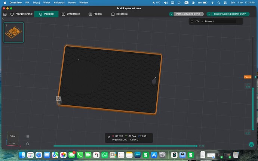Image resolution: width=258 pixels, height=161 pixels.
Task: Click OrcaSlicer icon in the Dock
Action: click(174, 155)
